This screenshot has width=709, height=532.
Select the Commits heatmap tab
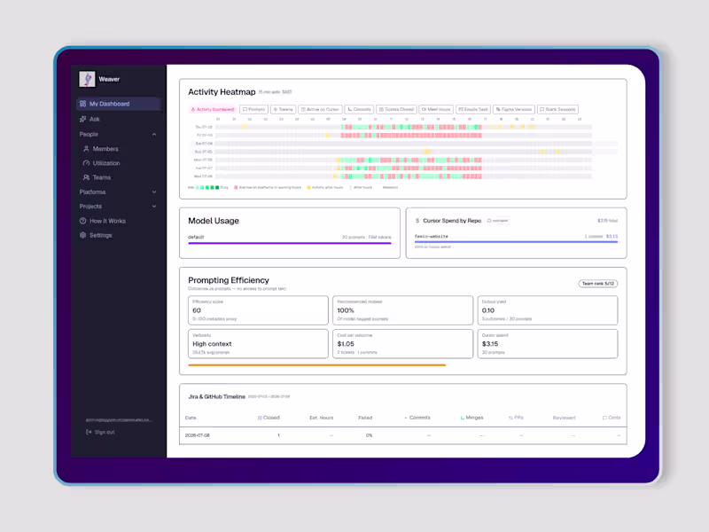[x=359, y=109]
